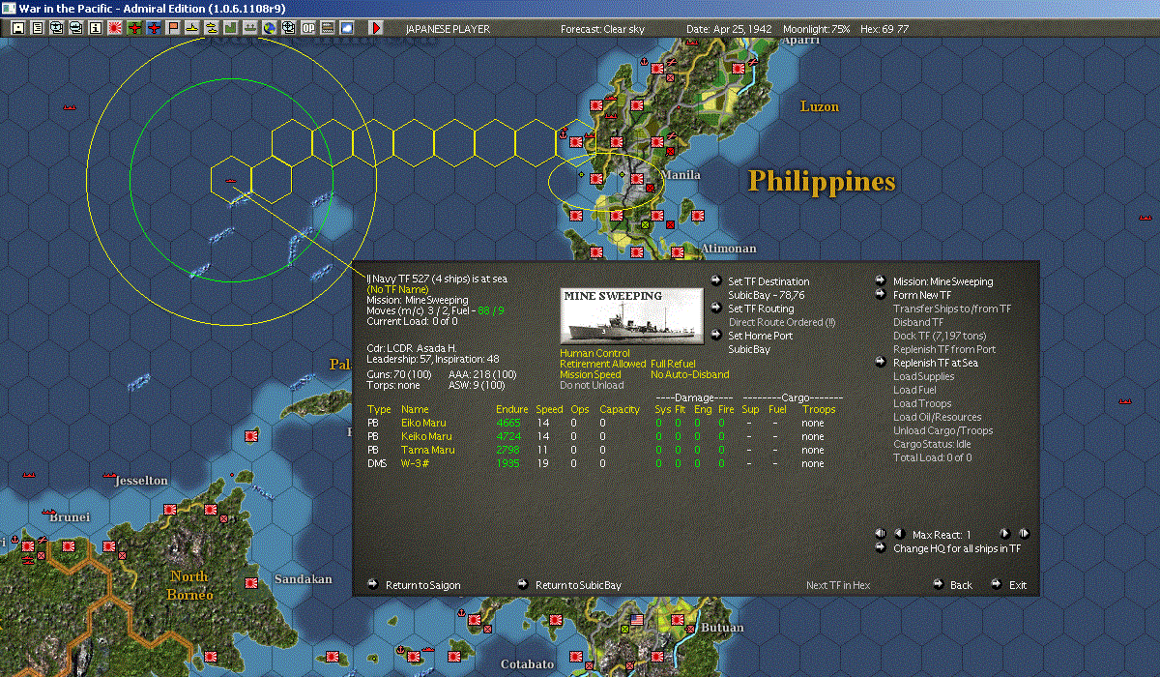This screenshot has width=1160, height=677.
Task: Click the Japanese rising sun flag icon
Action: pyautogui.click(x=115, y=28)
